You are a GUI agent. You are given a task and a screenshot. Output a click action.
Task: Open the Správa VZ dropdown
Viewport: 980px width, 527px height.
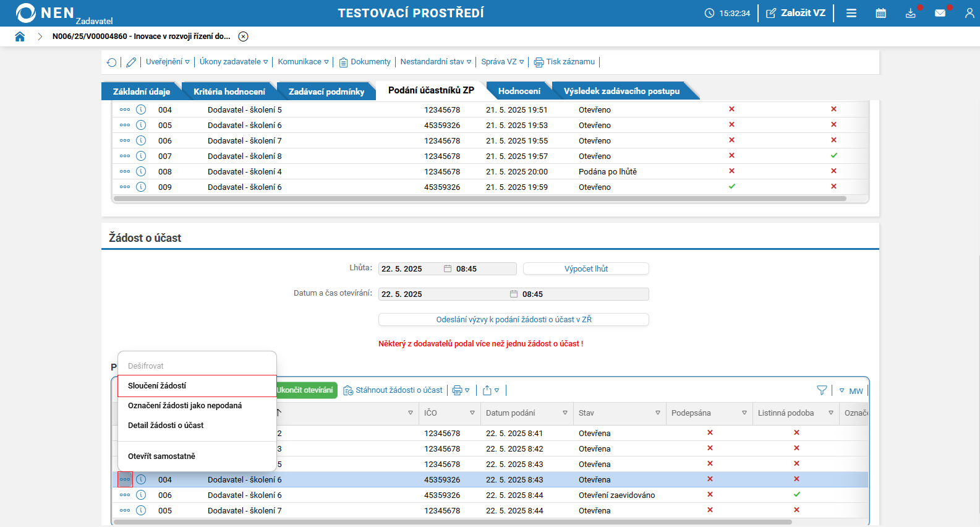(503, 62)
